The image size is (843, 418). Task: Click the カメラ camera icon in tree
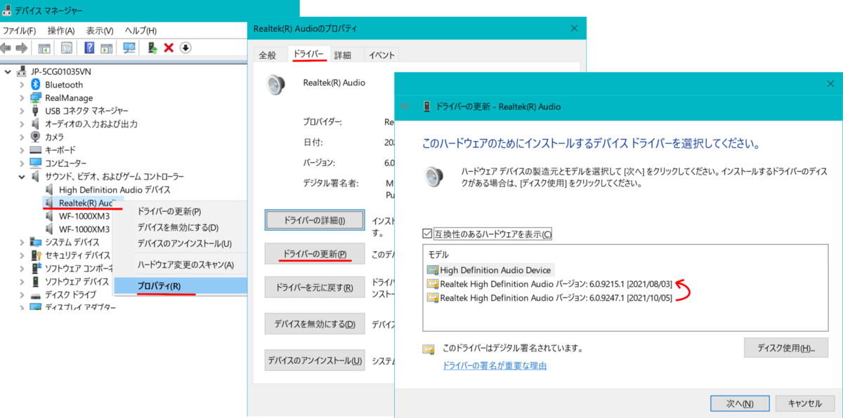(36, 137)
